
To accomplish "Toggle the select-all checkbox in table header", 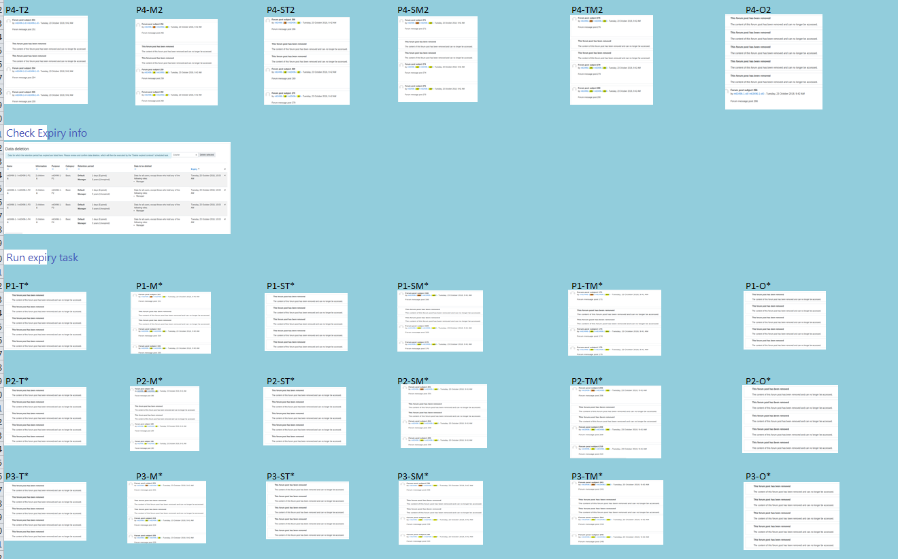I will (224, 169).
